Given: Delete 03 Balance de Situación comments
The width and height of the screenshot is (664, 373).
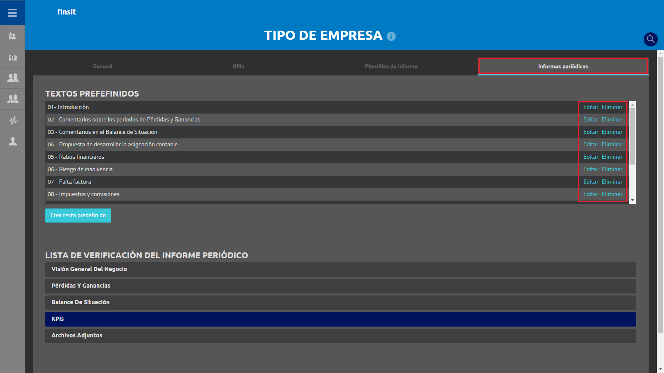Looking at the screenshot, I should point(612,132).
